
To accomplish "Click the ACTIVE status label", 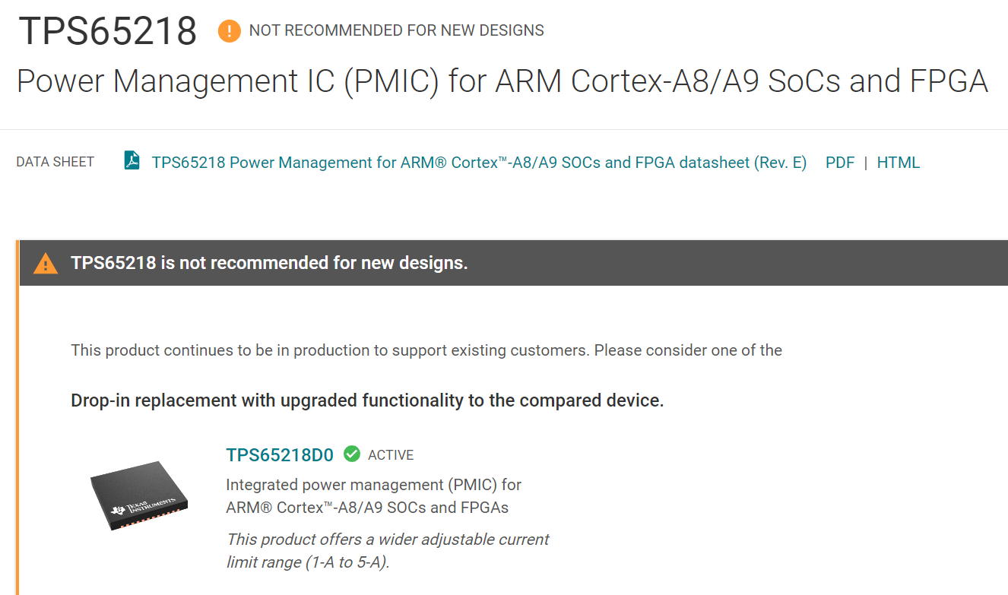I will (x=391, y=455).
